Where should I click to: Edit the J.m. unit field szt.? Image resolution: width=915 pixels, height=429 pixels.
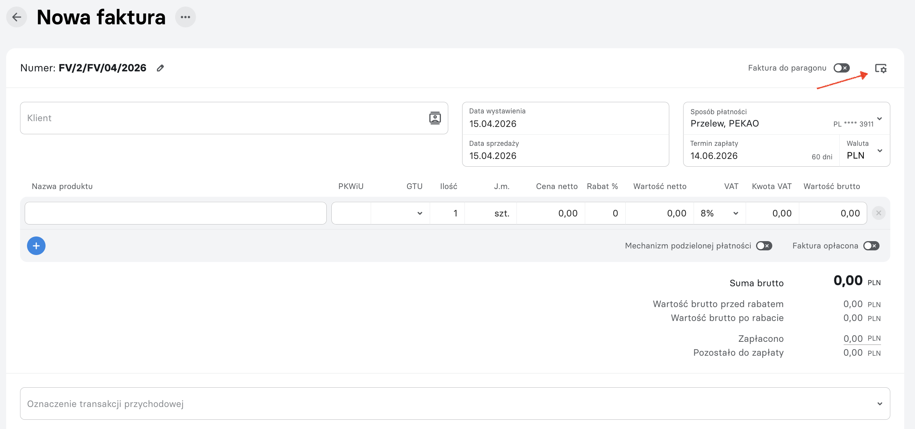pos(491,213)
